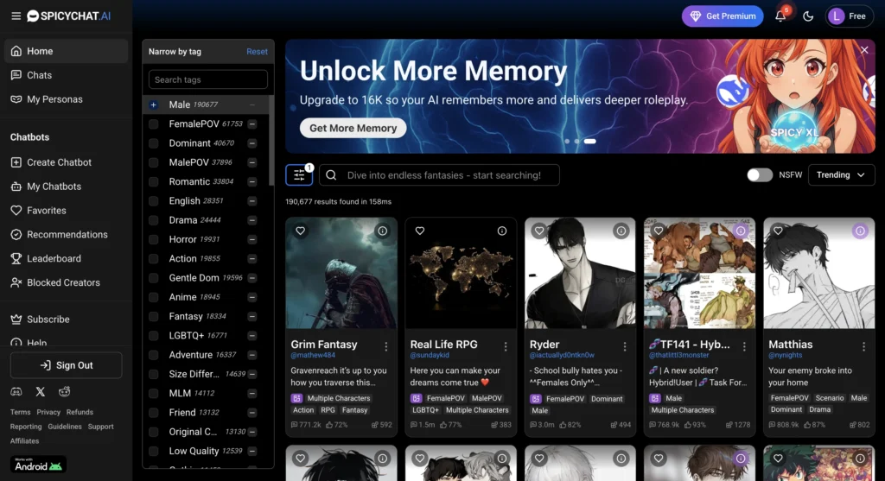Open three-dot menu on Ryder card

point(625,345)
